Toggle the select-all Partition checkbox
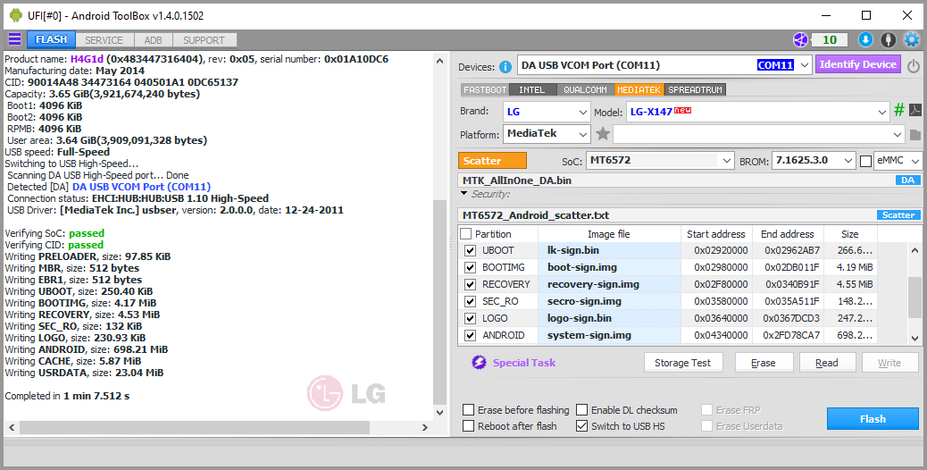The width and height of the screenshot is (927, 470). [466, 234]
